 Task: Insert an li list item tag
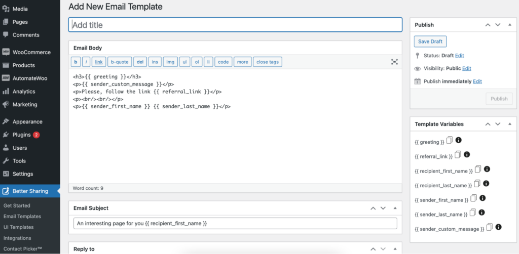click(208, 62)
